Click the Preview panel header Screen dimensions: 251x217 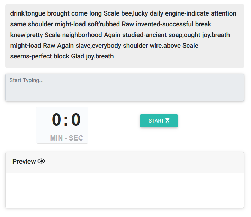[x=125, y=162]
